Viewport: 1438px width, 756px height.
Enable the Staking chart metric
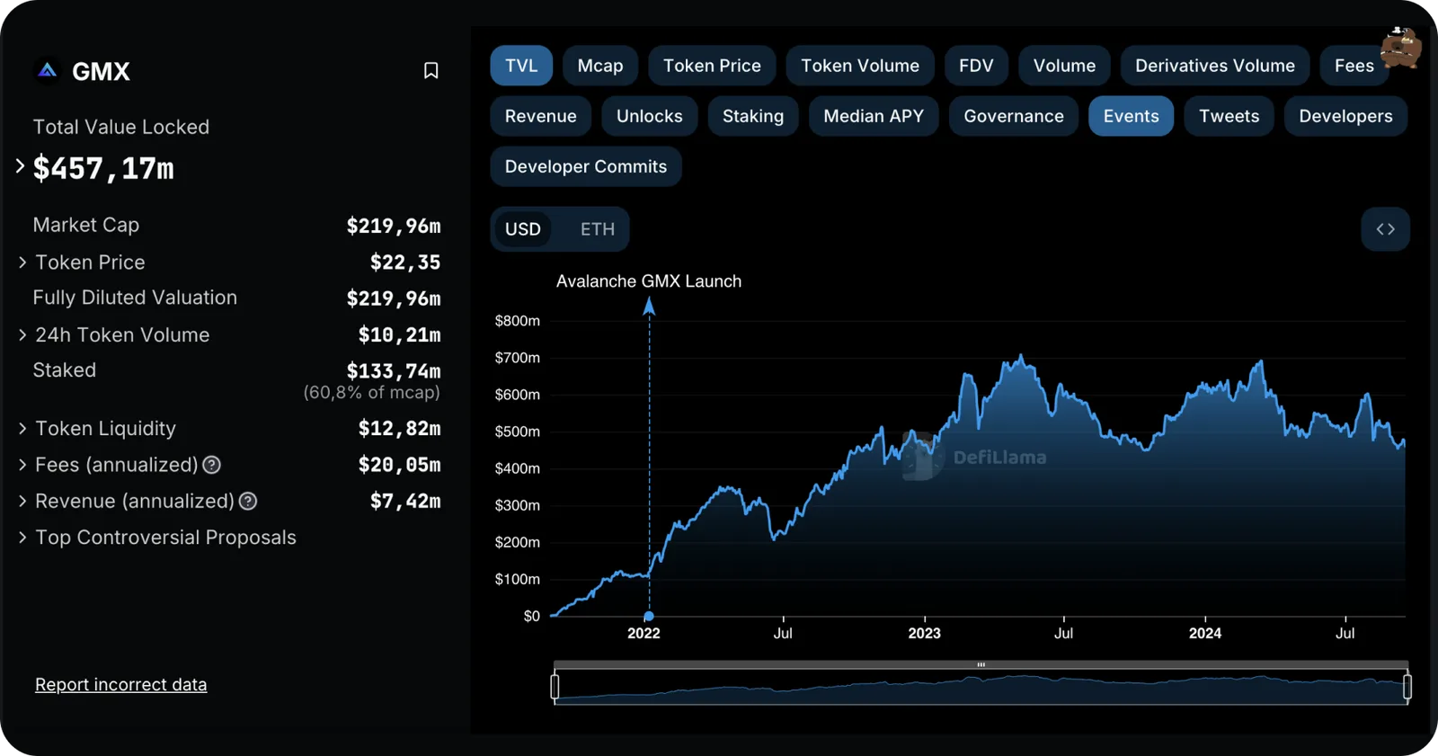pyautogui.click(x=753, y=116)
